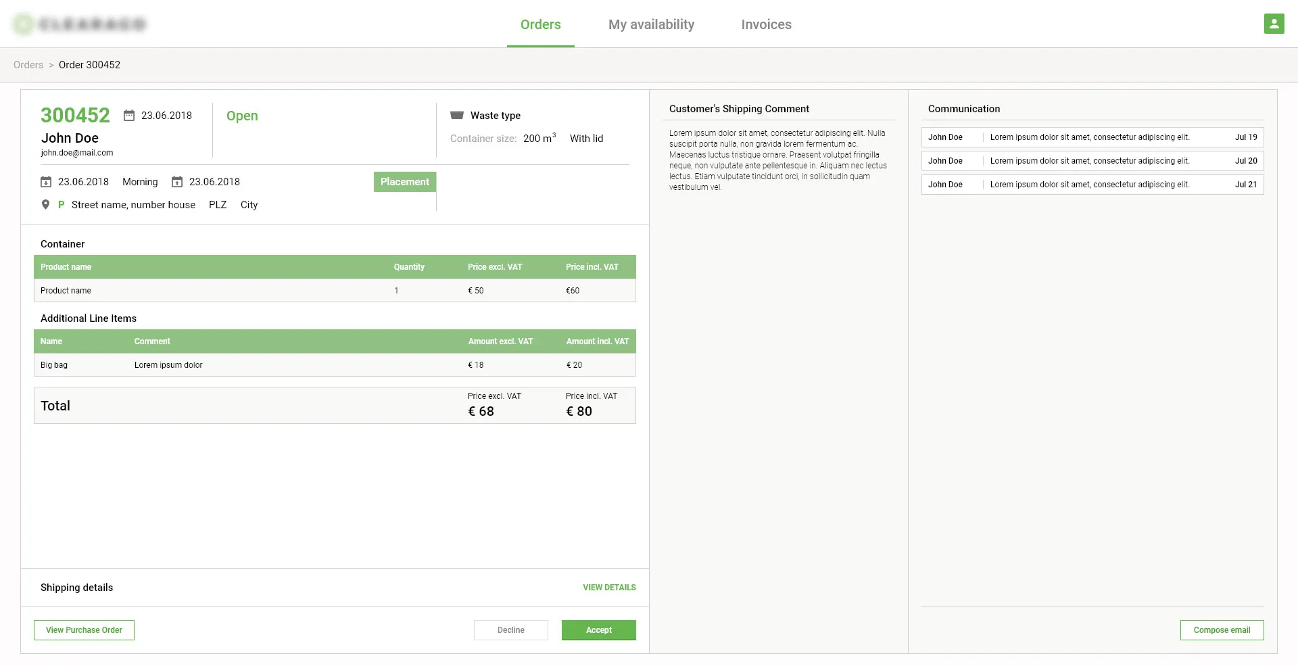The image size is (1298, 666).
Task: Decline the order
Action: pos(510,630)
